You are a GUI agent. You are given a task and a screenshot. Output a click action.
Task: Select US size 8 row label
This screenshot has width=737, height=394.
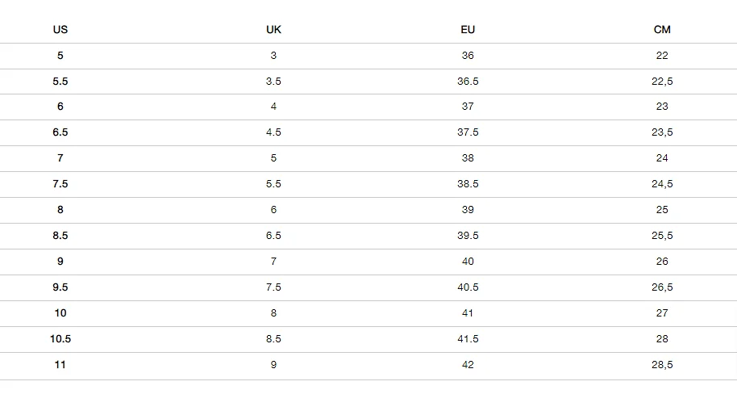pos(60,210)
